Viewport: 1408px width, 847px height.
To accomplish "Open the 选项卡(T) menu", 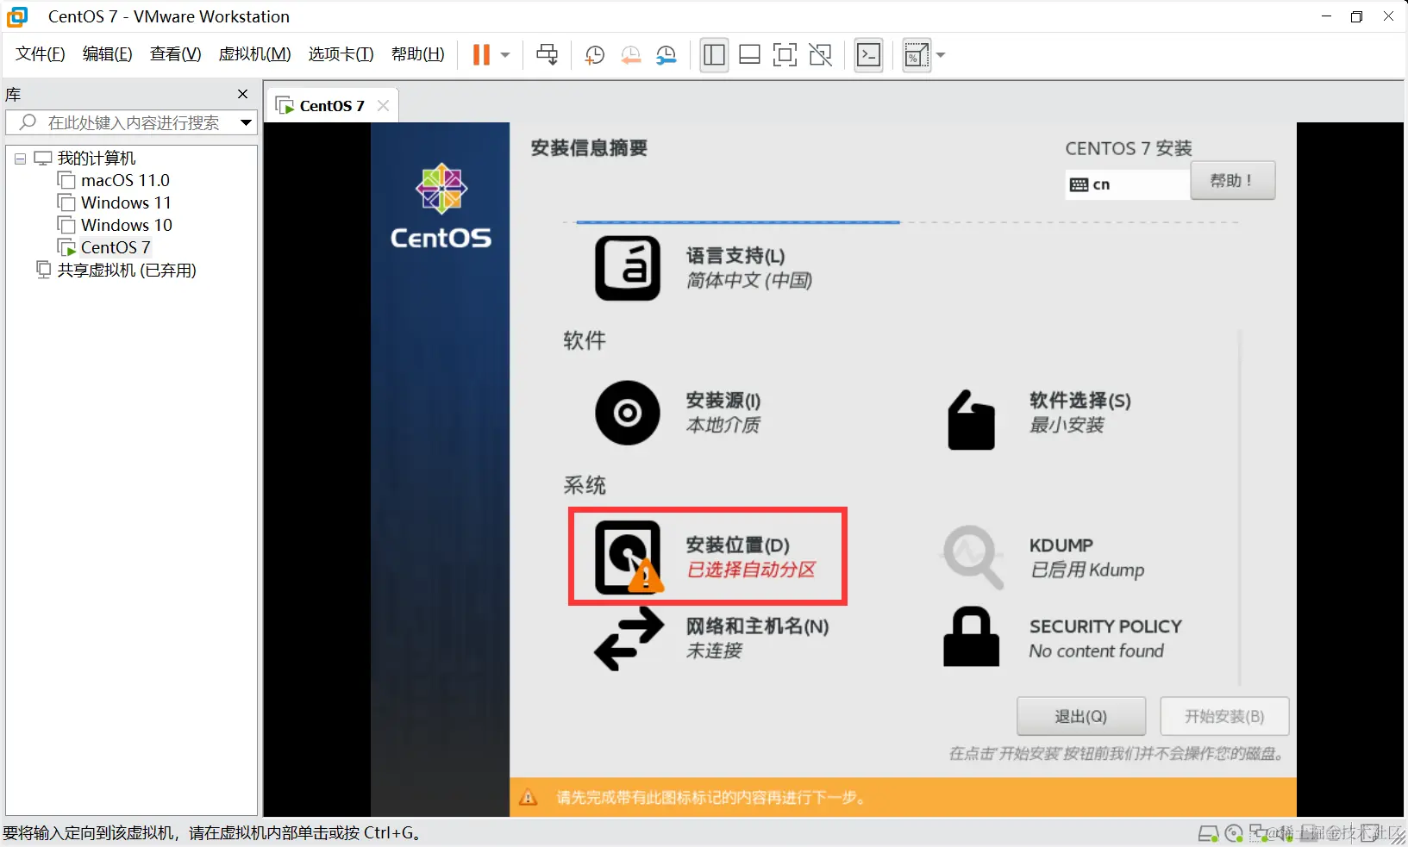I will coord(341,54).
